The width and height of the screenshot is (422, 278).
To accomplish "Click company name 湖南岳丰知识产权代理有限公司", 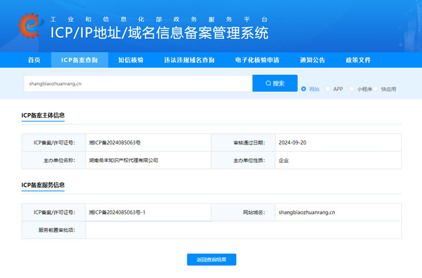I will click(124, 160).
